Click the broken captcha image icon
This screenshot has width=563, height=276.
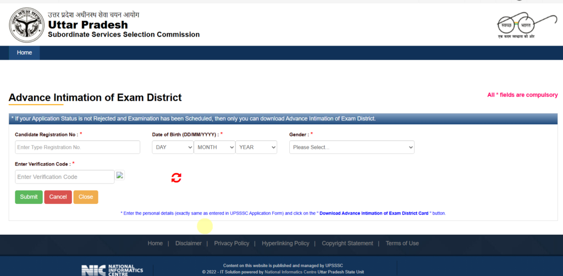click(x=120, y=175)
